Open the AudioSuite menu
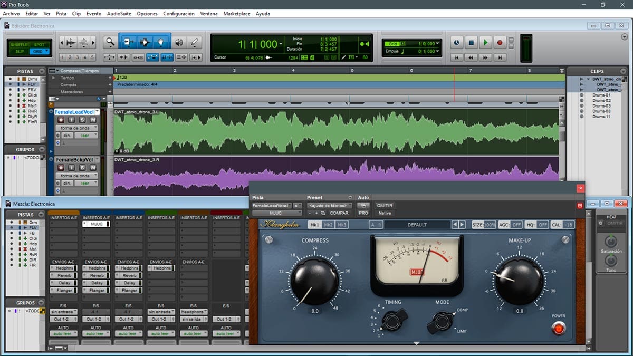 (119, 14)
